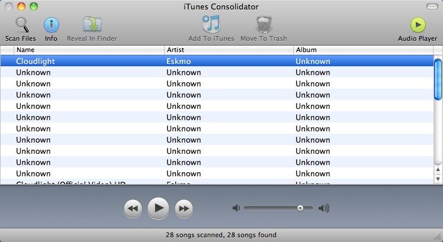Image resolution: width=443 pixels, height=242 pixels.
Task: Click the Add To iTunes icon
Action: [211, 24]
